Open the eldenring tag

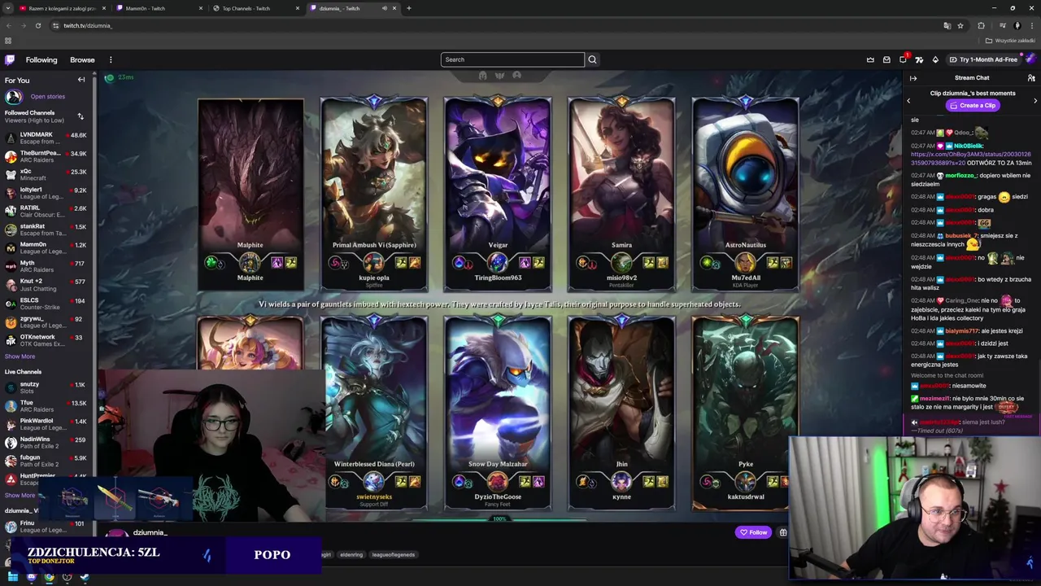click(351, 555)
